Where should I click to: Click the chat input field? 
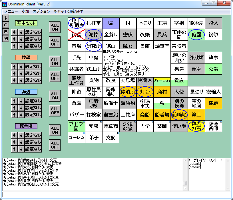[x=116, y=195]
